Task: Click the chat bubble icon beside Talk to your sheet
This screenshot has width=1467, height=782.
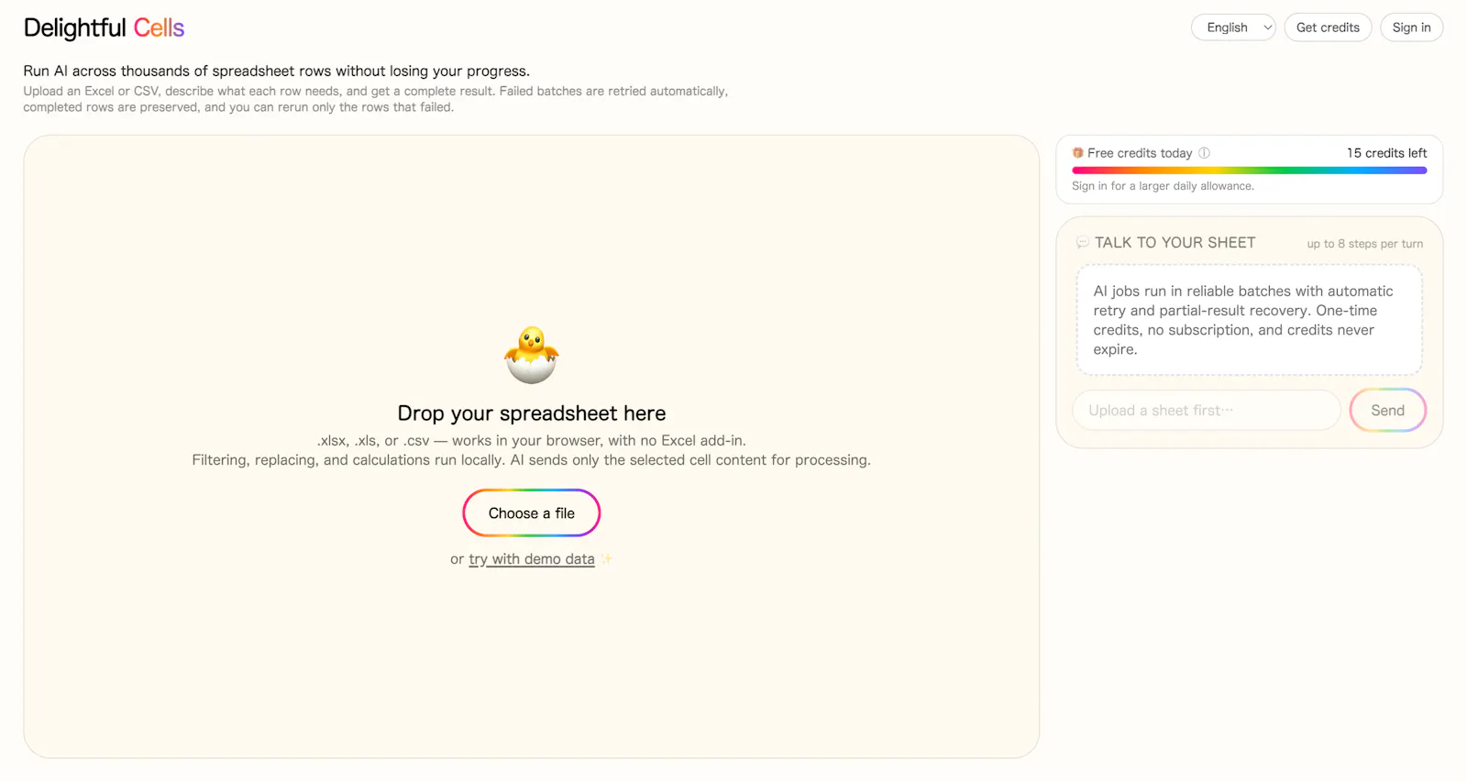Action: point(1083,242)
